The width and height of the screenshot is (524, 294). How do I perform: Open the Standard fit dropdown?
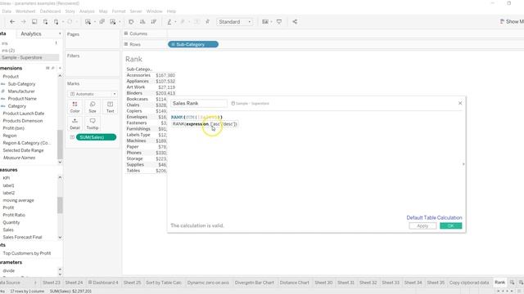(x=235, y=22)
